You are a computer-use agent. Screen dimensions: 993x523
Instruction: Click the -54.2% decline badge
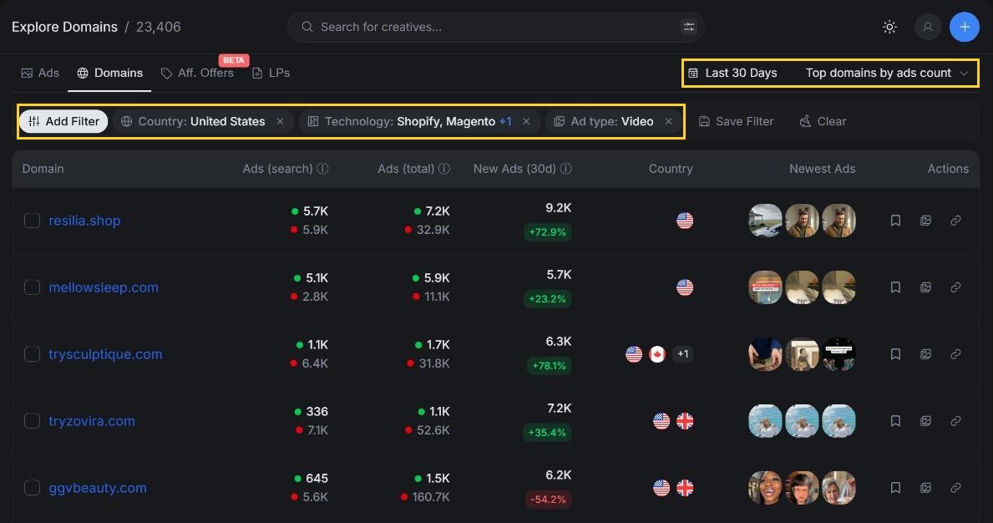coord(548,499)
